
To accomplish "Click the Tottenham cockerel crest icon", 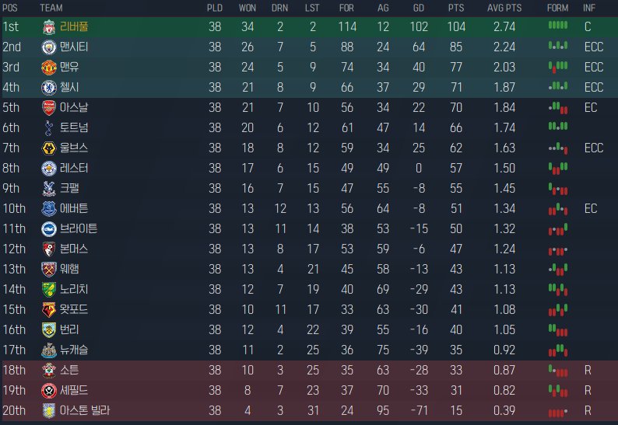I will pos(49,128).
